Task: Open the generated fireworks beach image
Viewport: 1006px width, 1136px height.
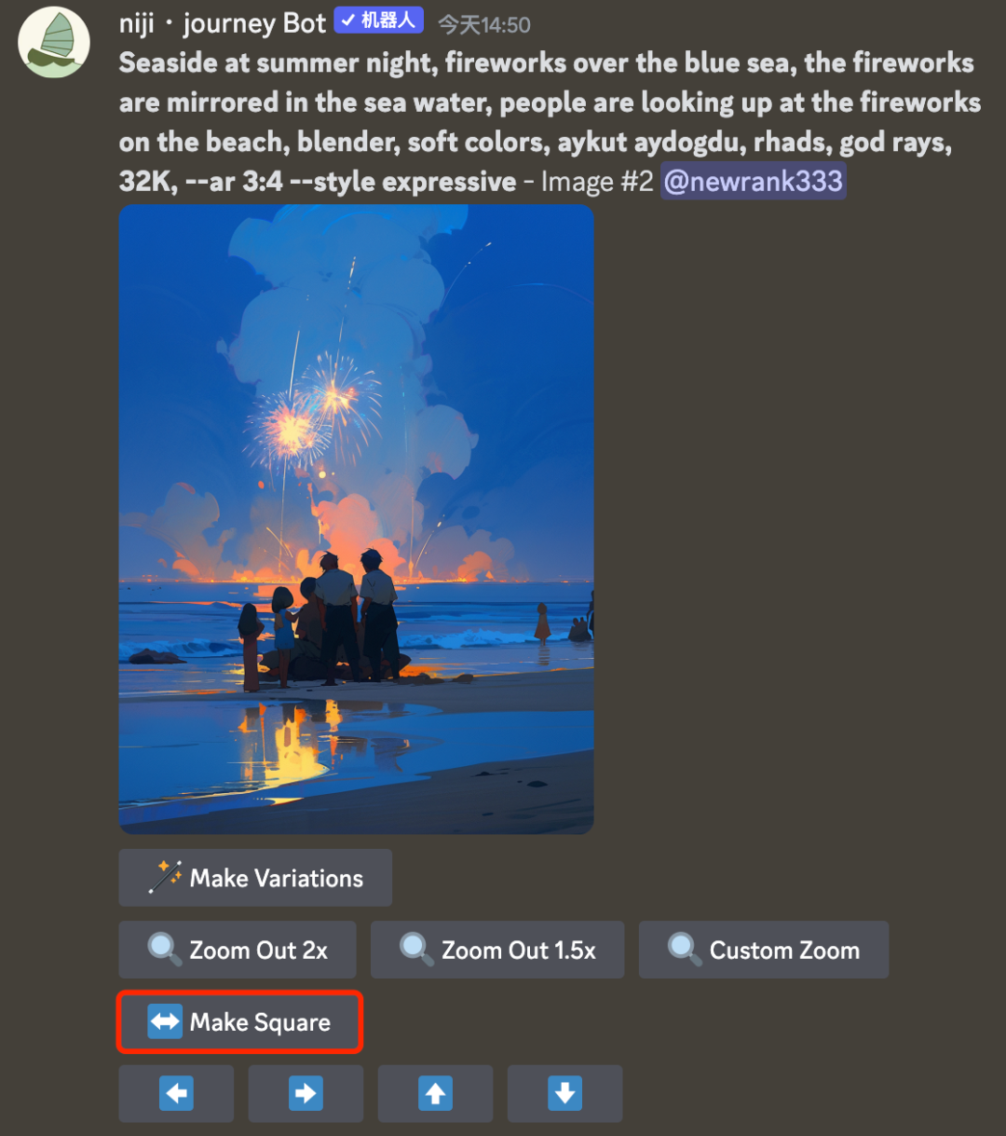Action: (x=356, y=518)
